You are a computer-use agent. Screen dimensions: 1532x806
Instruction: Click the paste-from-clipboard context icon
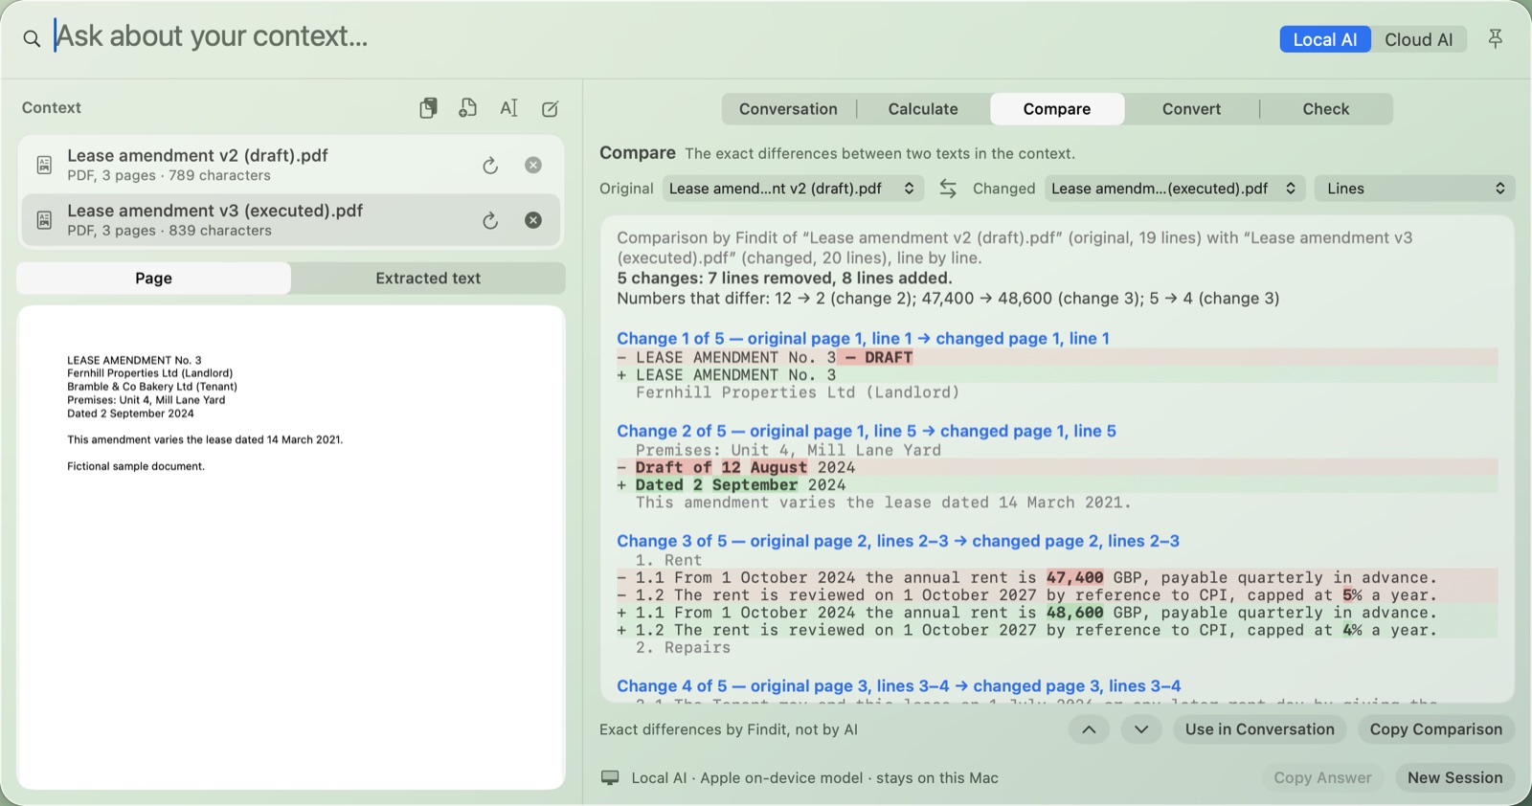click(428, 108)
